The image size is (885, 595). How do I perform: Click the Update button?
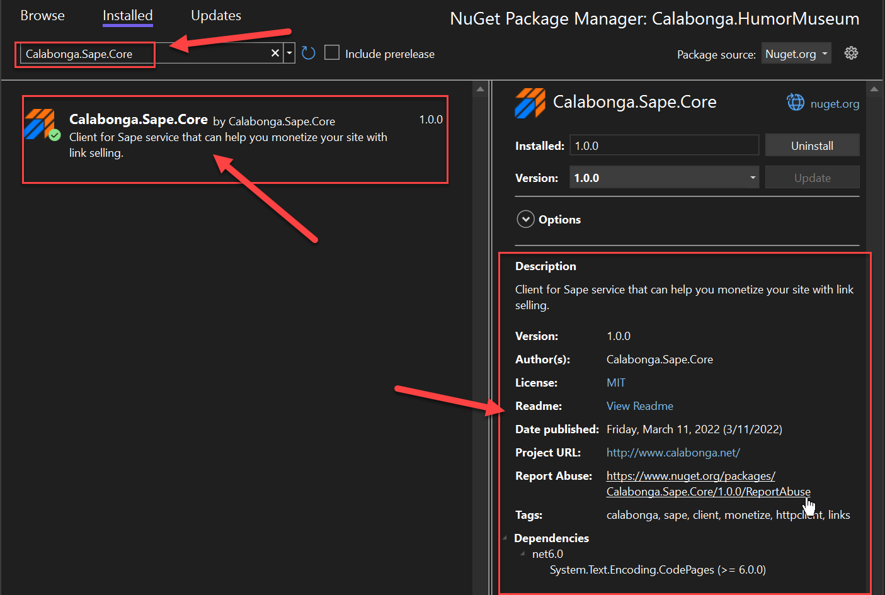point(812,178)
